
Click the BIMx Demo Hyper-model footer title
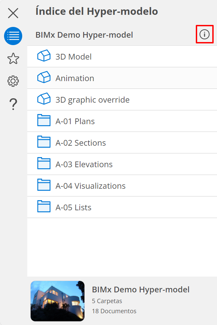(x=141, y=289)
